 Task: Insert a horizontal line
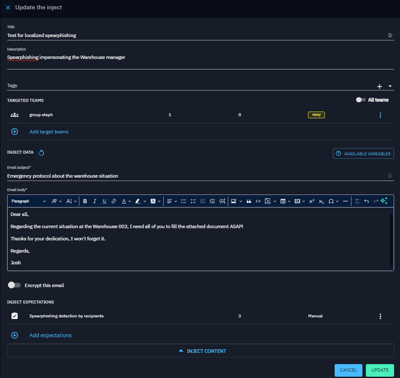pyautogui.click(x=346, y=201)
